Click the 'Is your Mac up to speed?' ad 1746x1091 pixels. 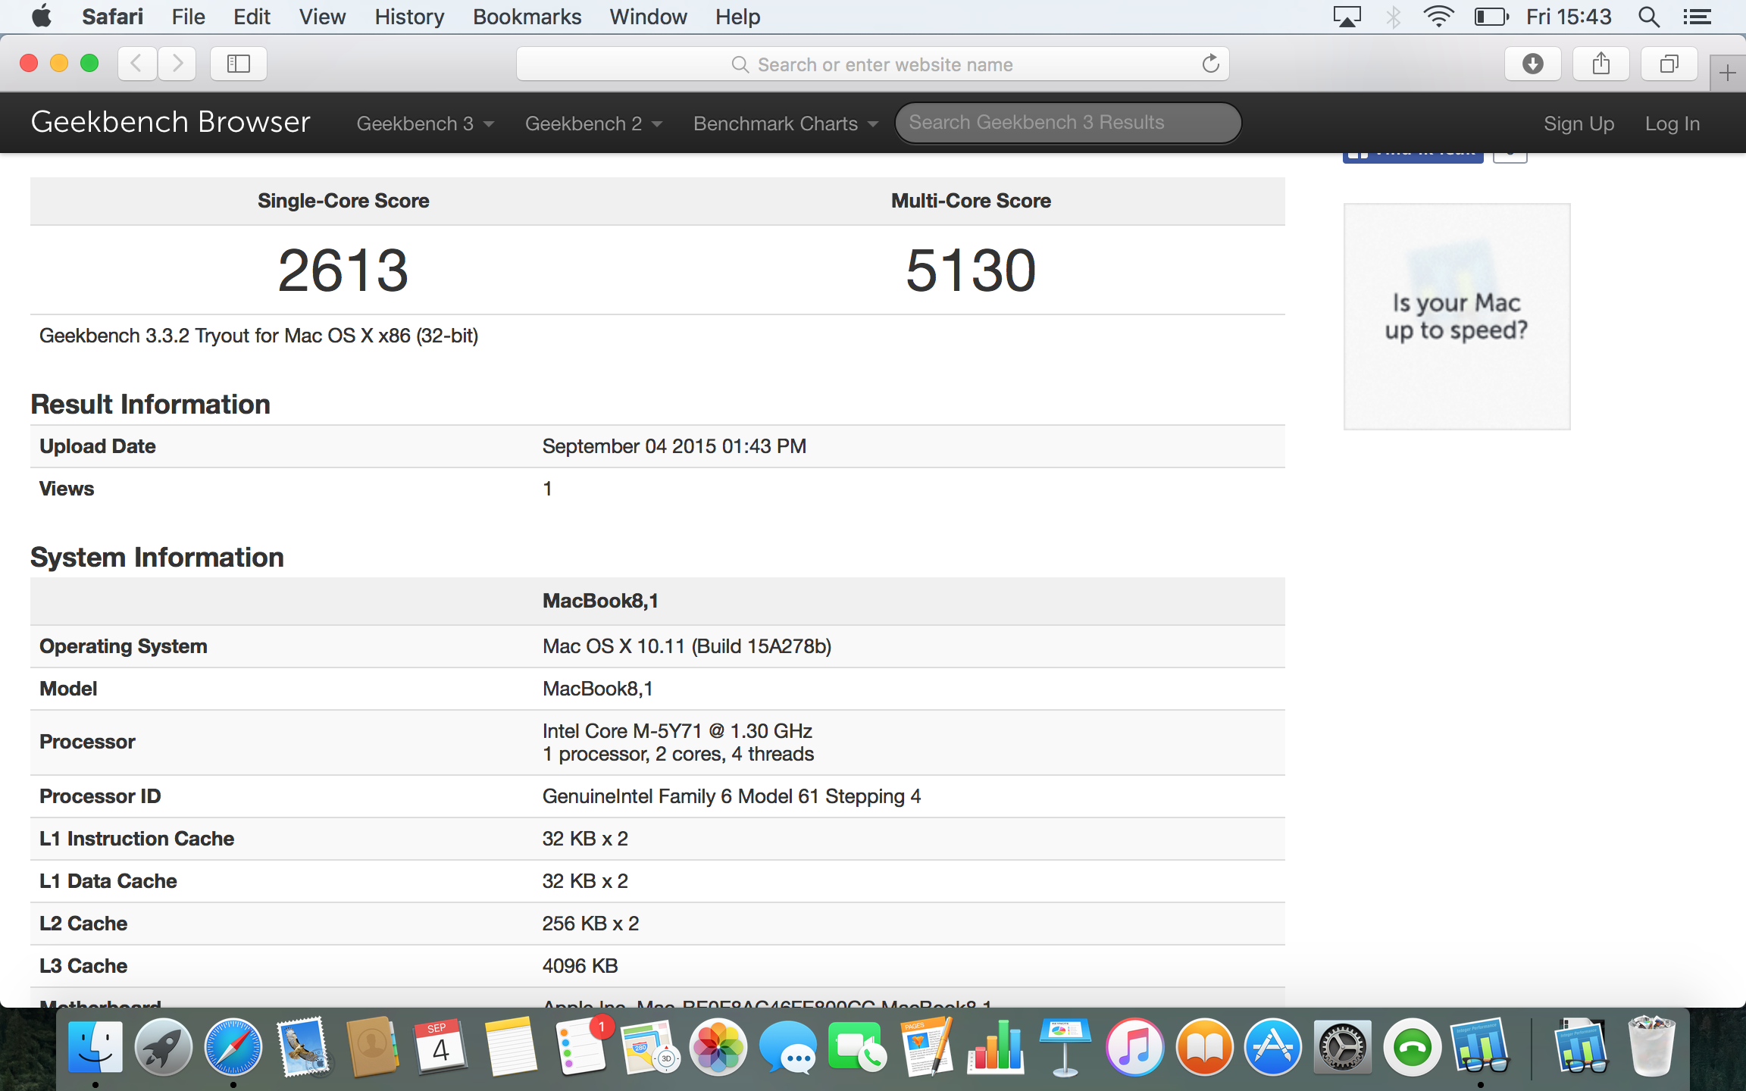tap(1457, 316)
